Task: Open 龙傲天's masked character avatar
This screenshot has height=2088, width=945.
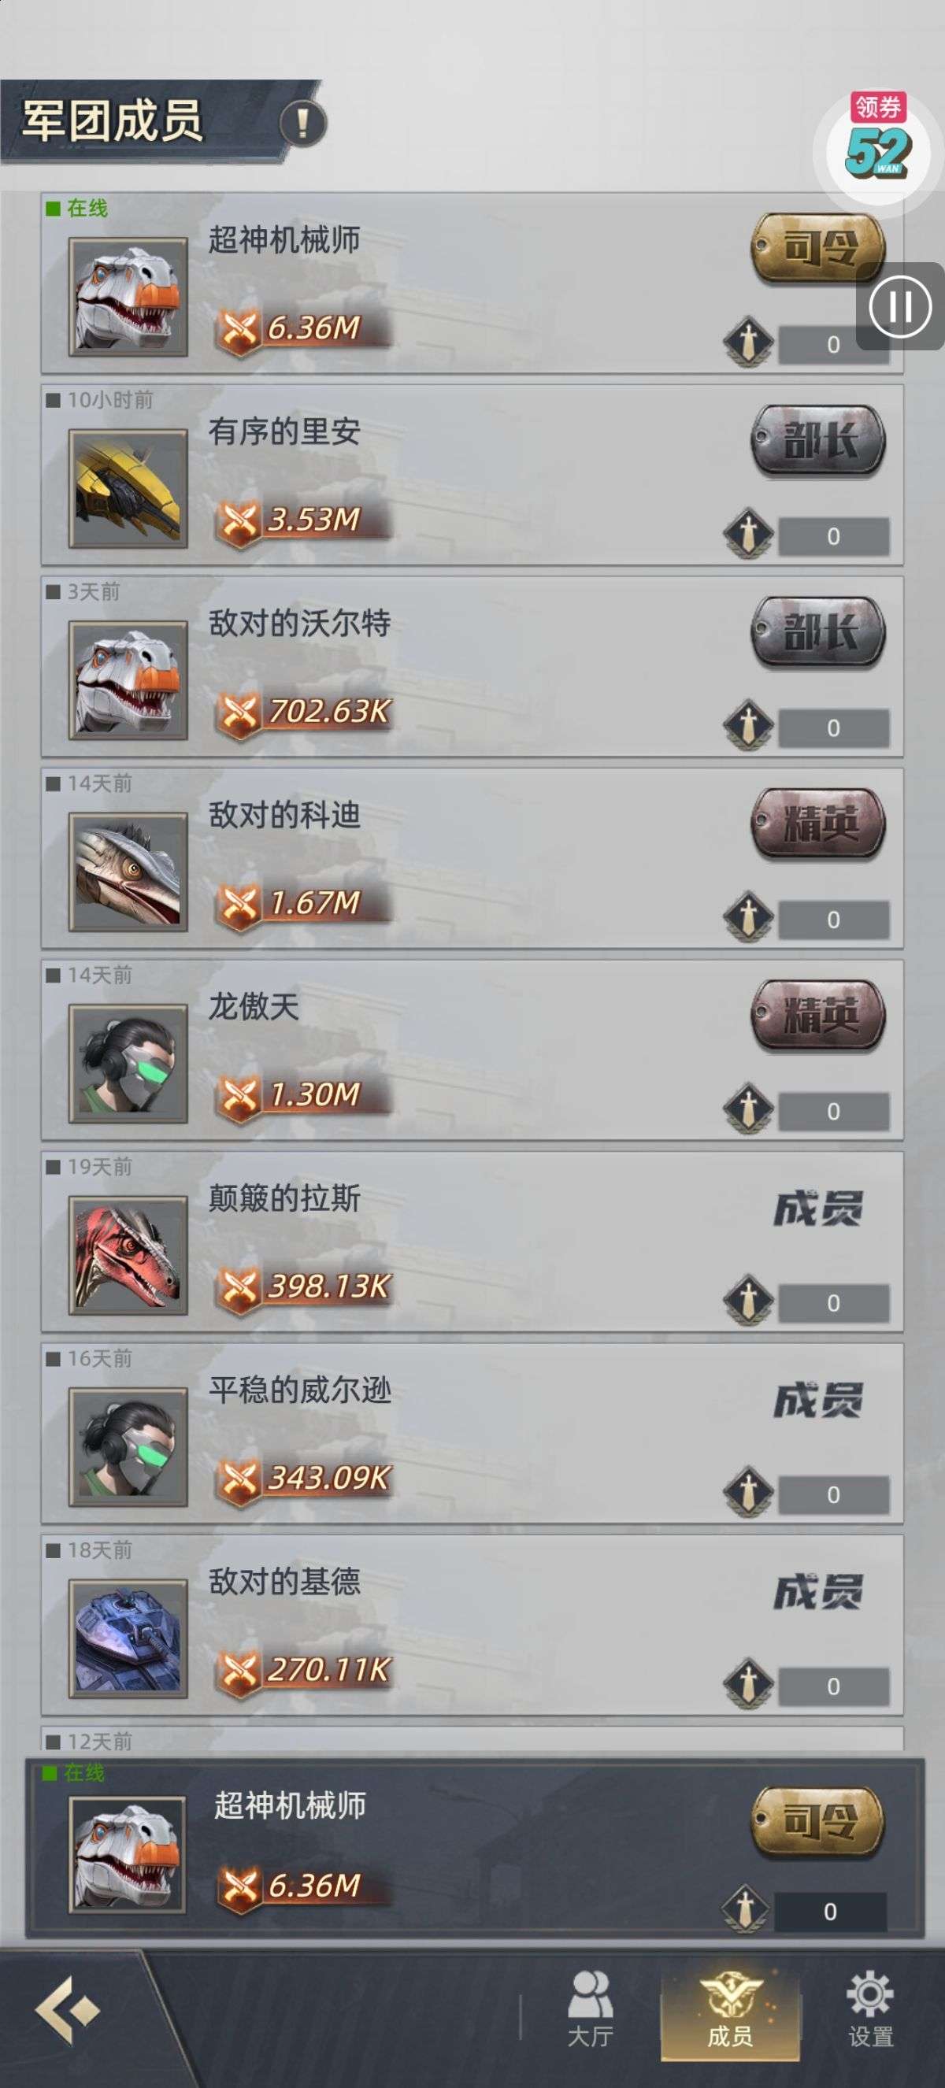Action: [x=128, y=1064]
